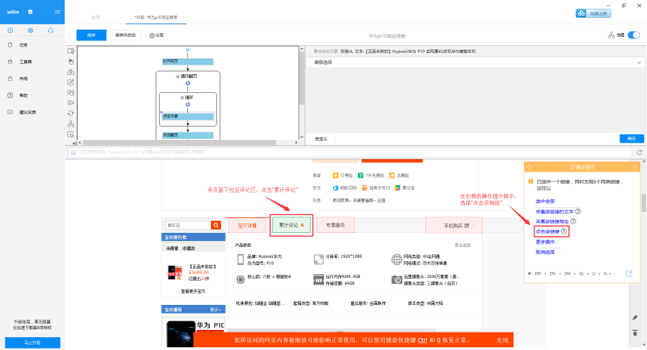Click the ranked product phone thumbnail
The height and width of the screenshot is (350, 647).
175,273
